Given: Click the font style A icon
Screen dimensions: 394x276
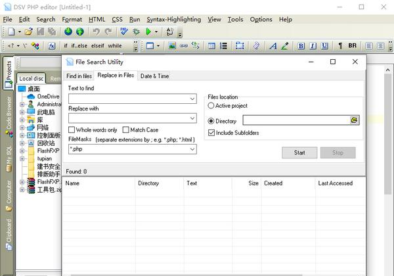Looking at the screenshot, I should point(273,46).
